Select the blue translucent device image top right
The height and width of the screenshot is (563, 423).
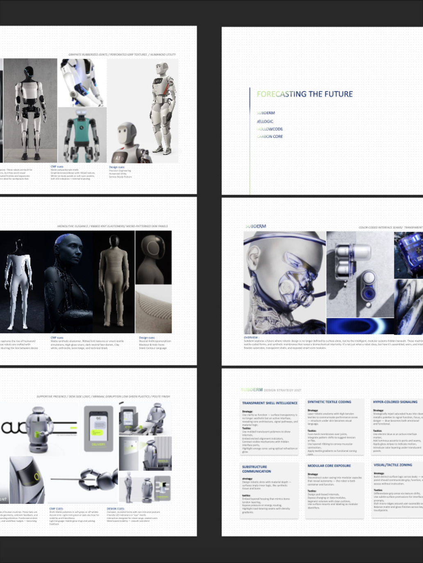pyautogui.click(x=409, y=255)
